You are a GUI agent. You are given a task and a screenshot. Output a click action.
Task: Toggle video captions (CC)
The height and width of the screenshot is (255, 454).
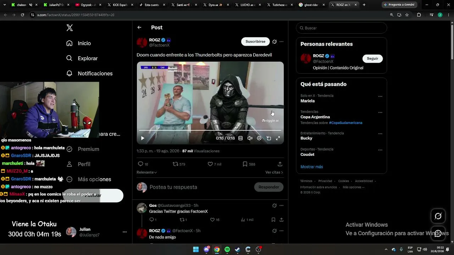point(240,138)
